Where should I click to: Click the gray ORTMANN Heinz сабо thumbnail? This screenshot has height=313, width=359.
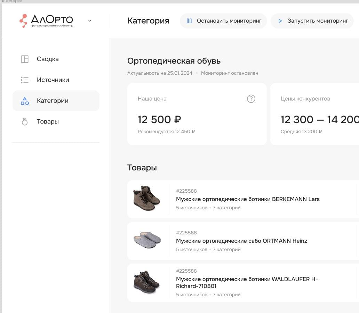tap(147, 240)
